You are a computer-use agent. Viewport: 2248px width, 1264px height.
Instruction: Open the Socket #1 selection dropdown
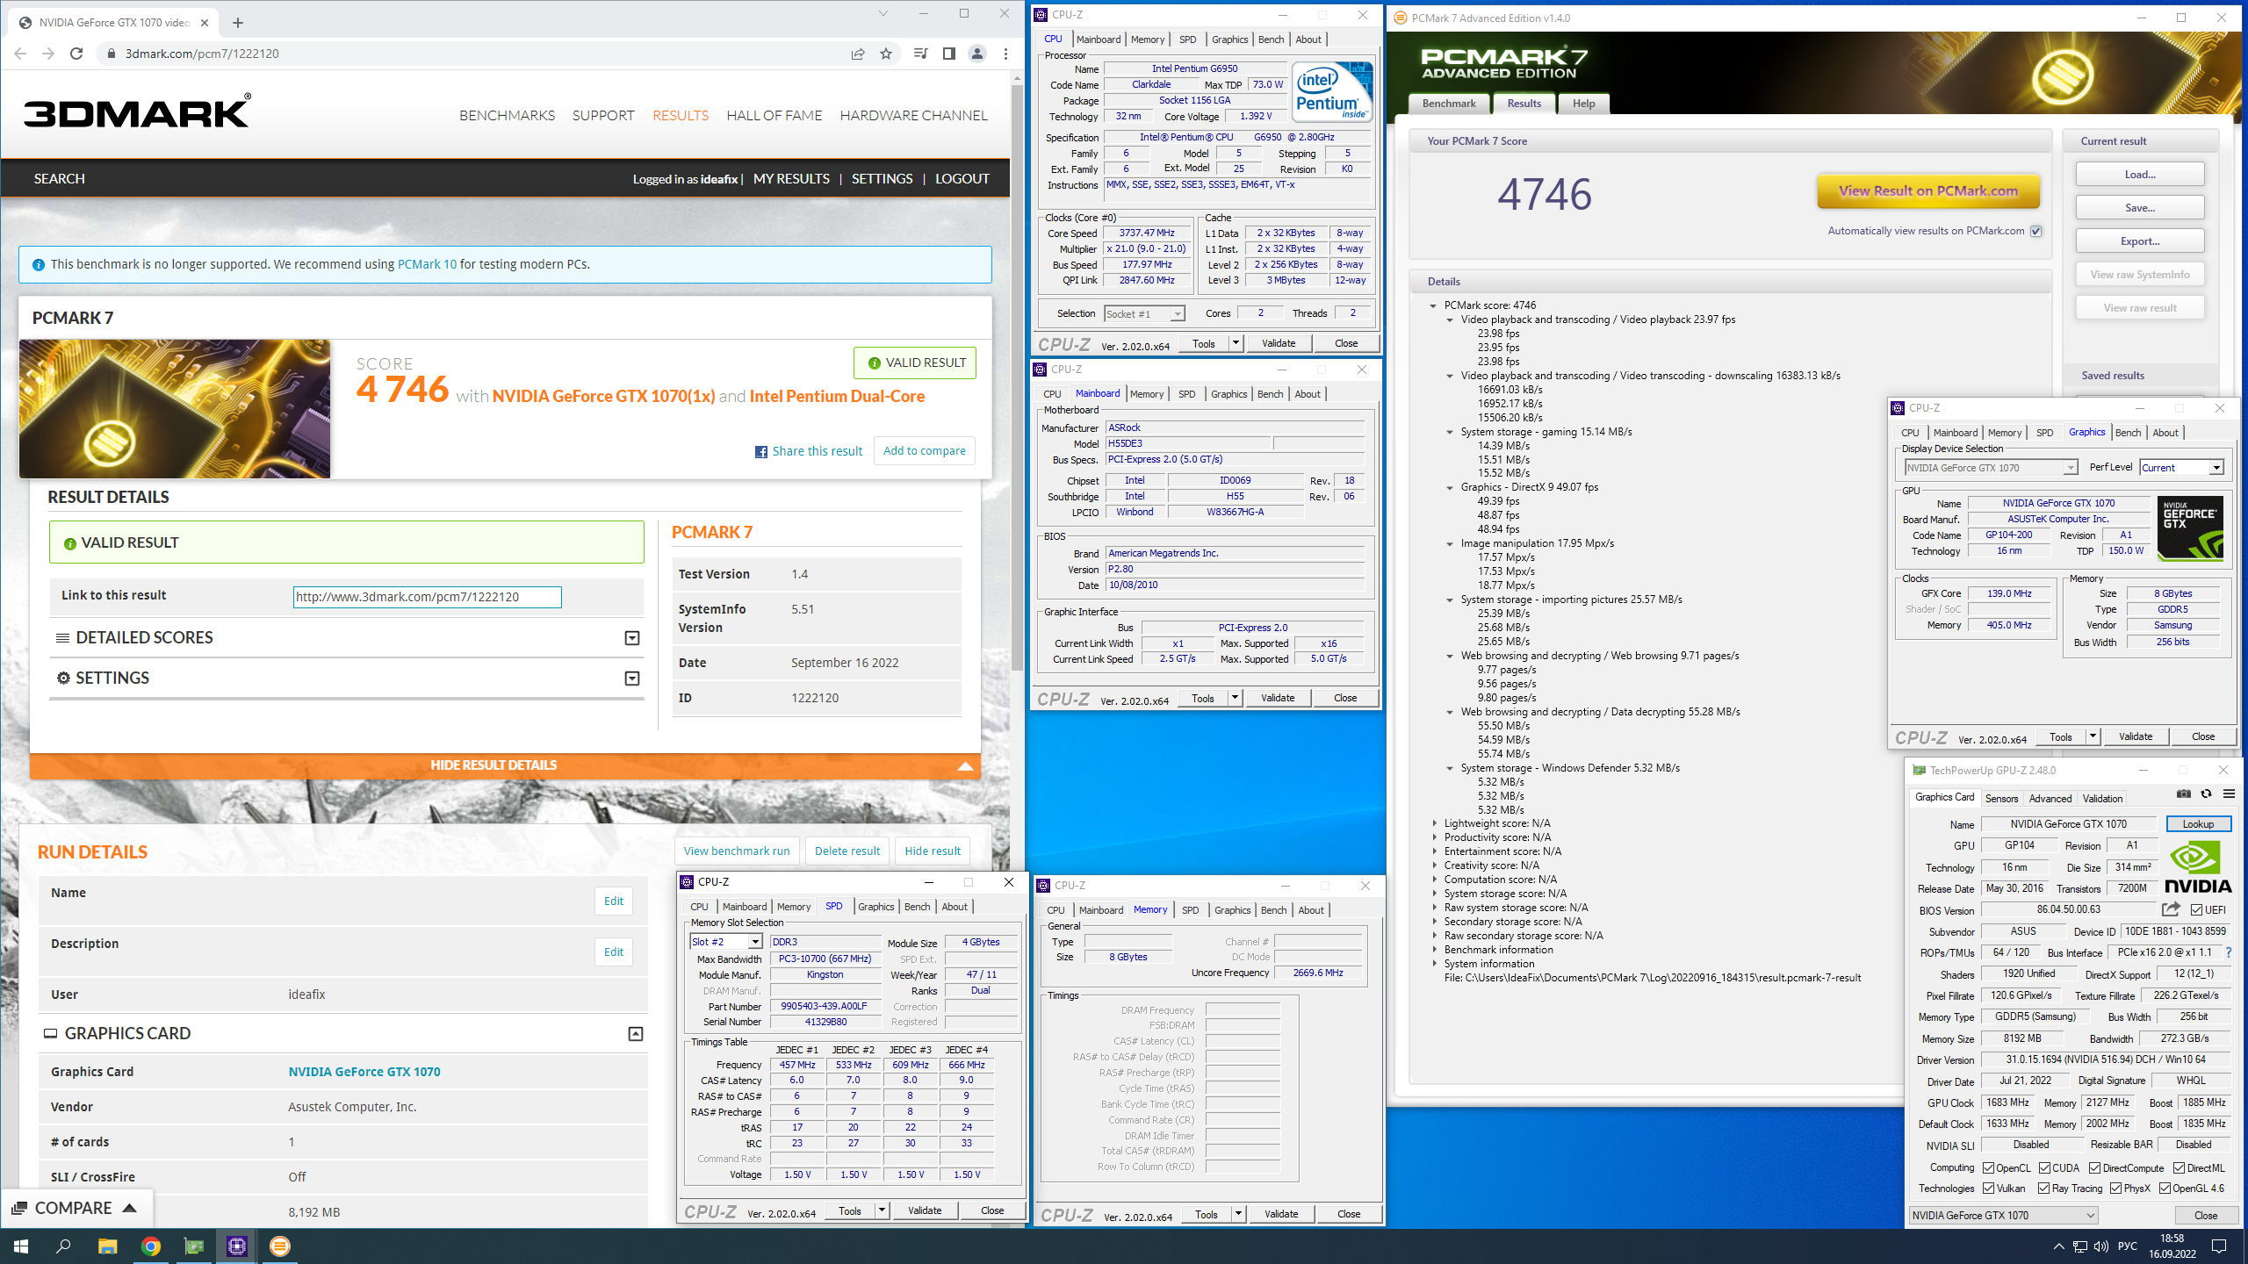click(x=1178, y=314)
